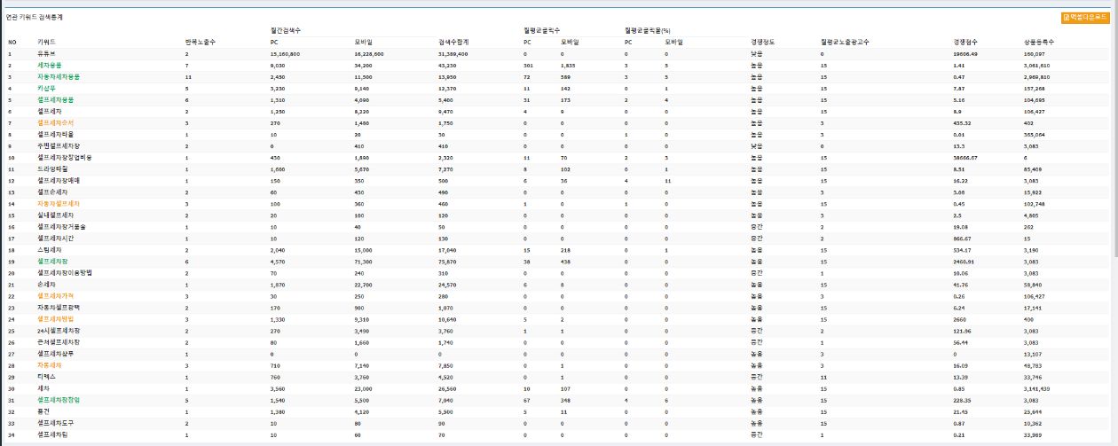Click the orange keyword 자동세차
This screenshot has height=446, width=1118.
[x=50, y=364]
